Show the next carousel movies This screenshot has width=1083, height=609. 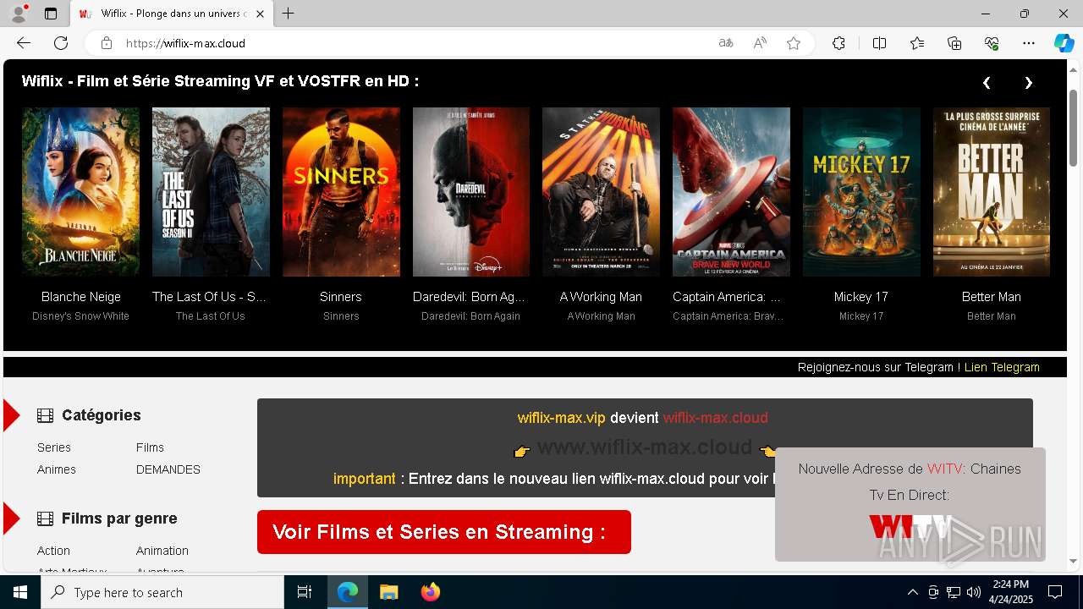click(x=1029, y=82)
